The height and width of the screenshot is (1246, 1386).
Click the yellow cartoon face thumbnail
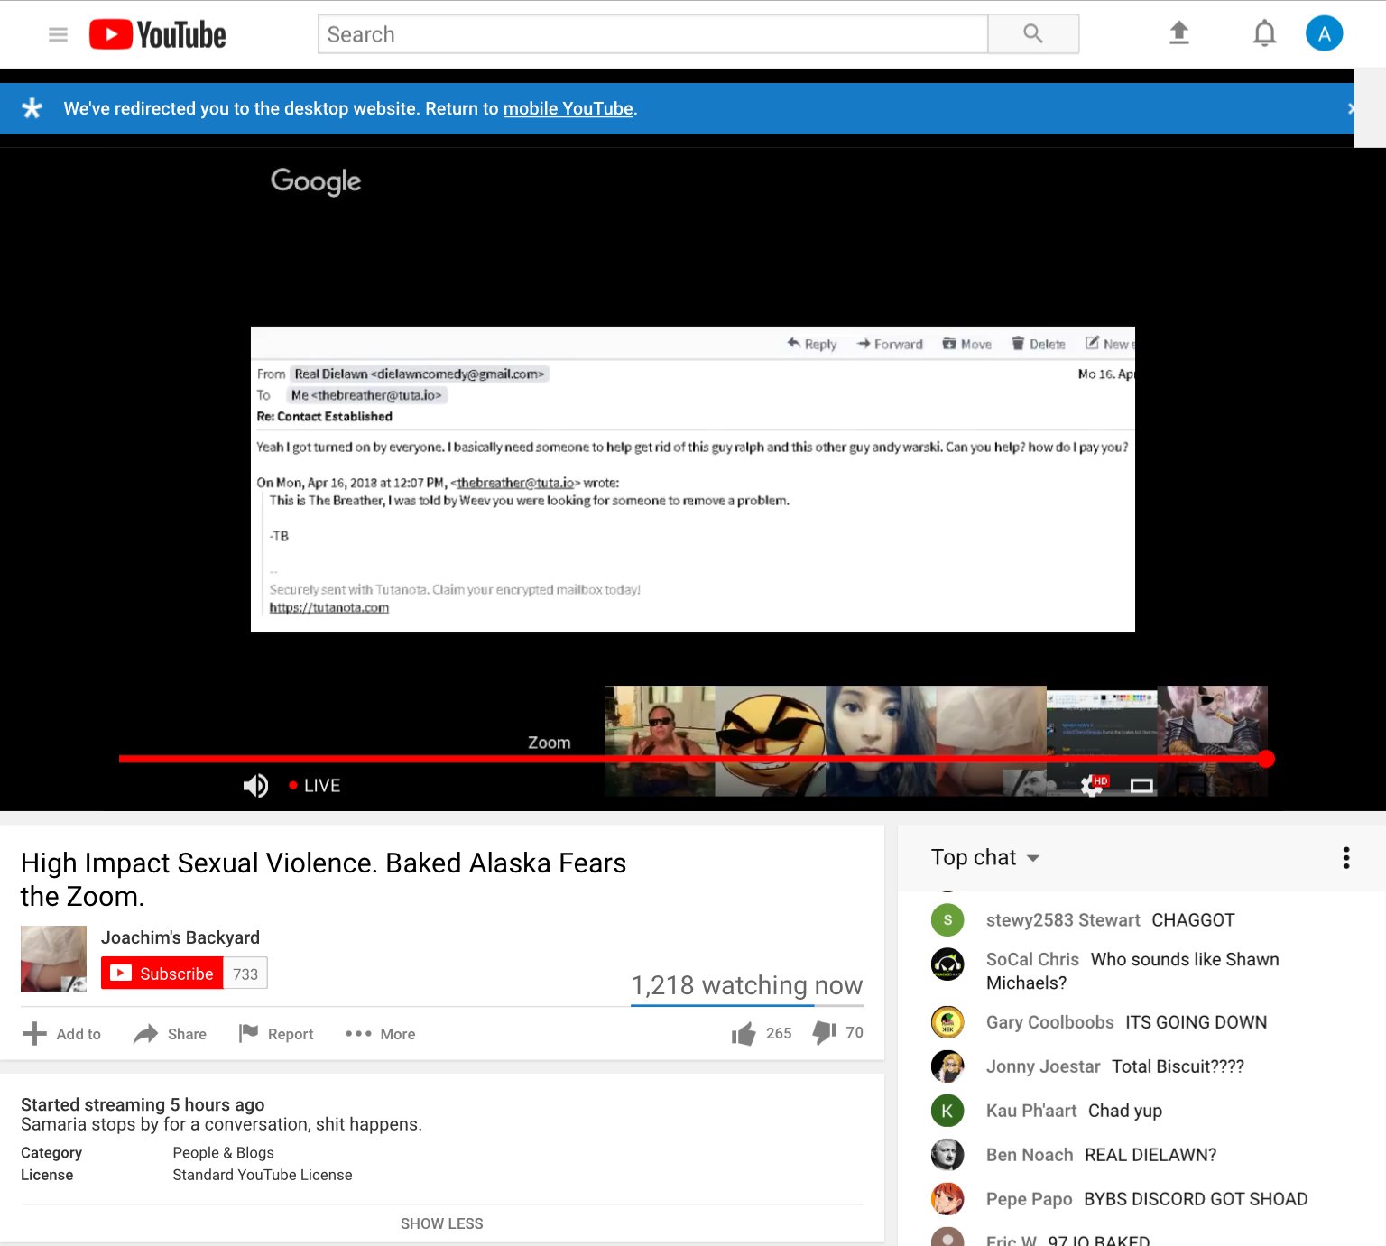(771, 741)
